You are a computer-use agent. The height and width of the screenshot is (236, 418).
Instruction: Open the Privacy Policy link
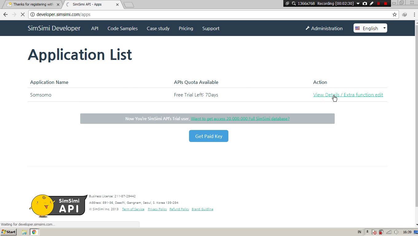pos(157,209)
